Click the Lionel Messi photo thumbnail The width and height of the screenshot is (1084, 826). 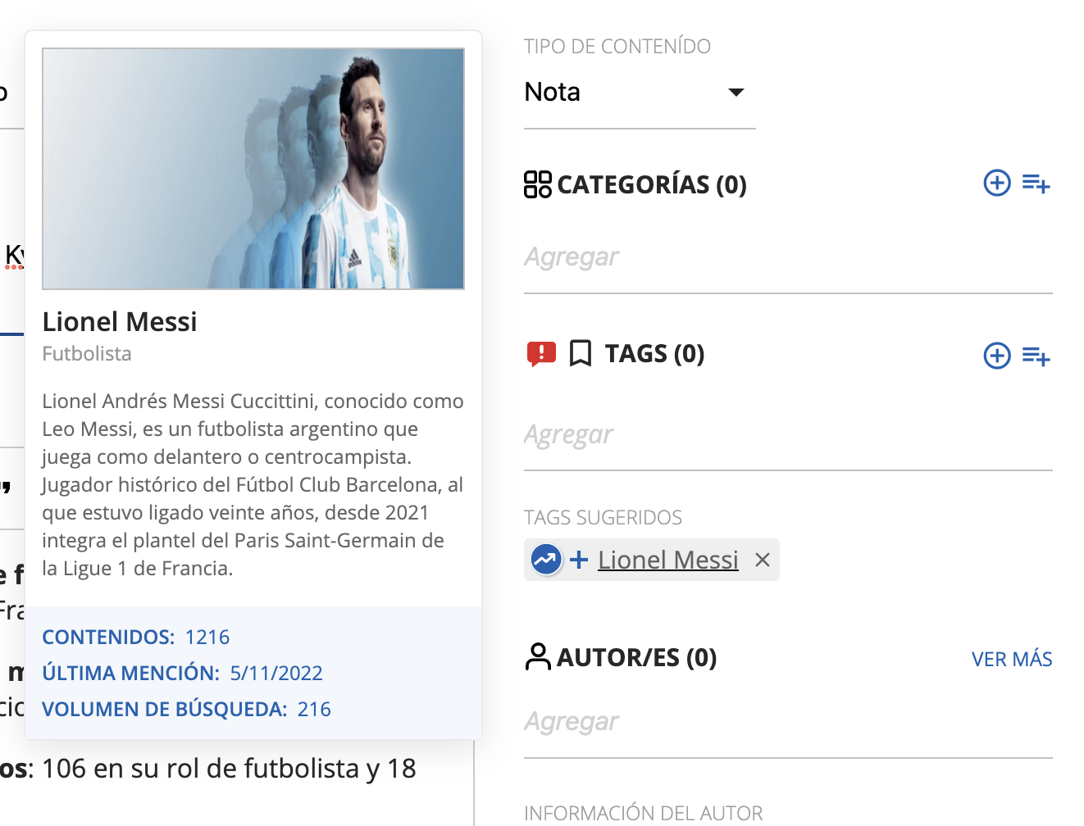point(253,169)
